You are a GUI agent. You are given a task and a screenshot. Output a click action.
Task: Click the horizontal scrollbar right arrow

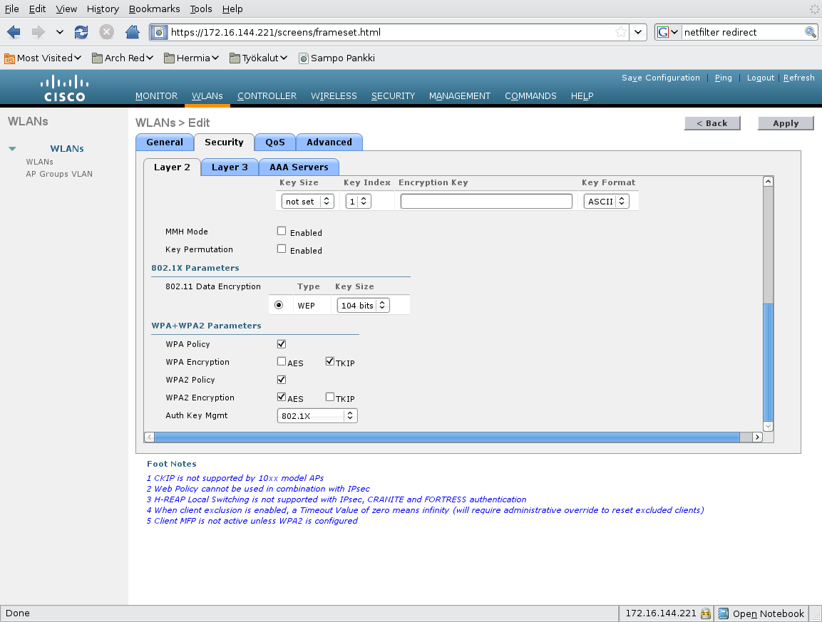click(757, 437)
